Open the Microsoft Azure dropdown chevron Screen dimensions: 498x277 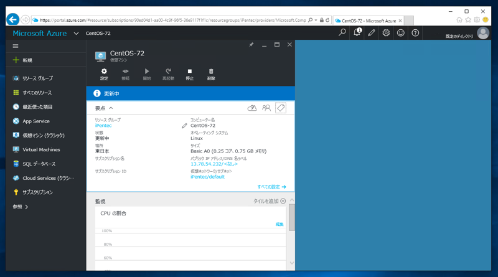[76, 33]
